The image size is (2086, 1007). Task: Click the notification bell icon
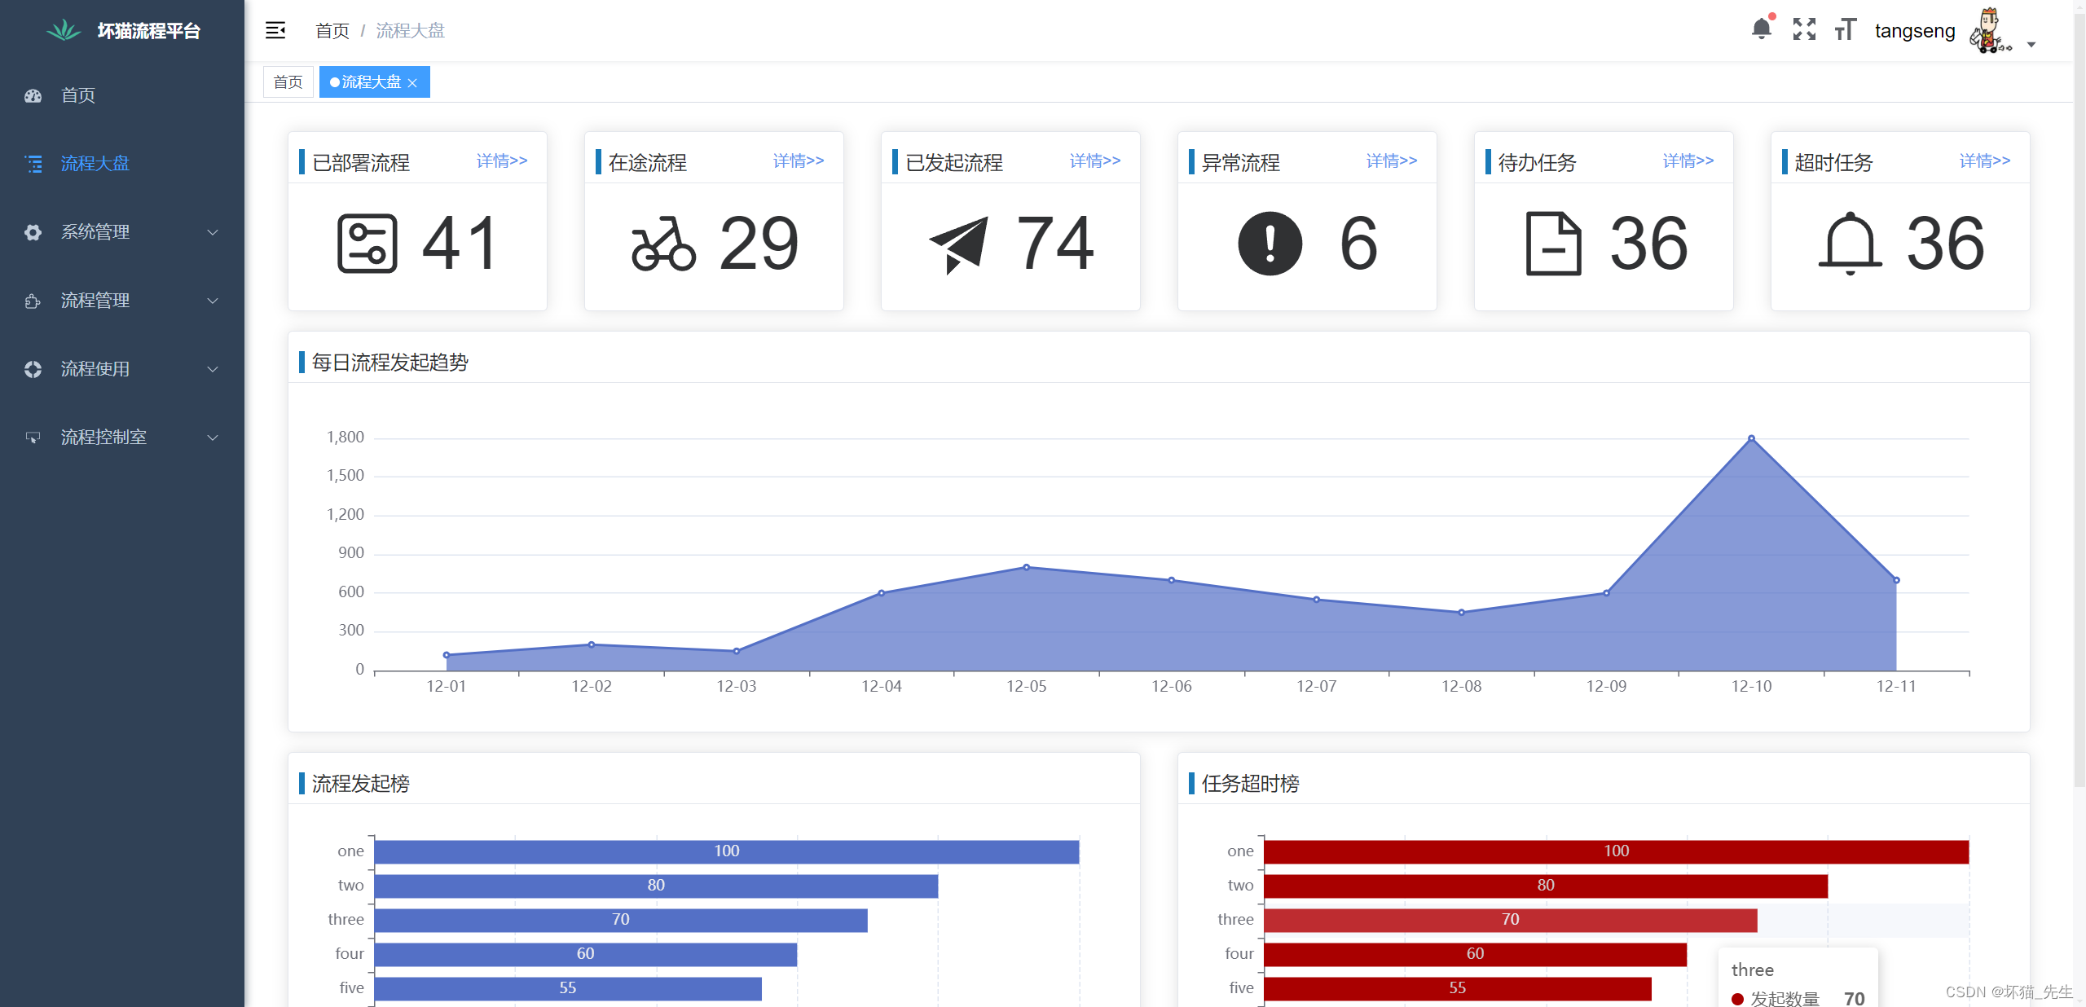1761,29
